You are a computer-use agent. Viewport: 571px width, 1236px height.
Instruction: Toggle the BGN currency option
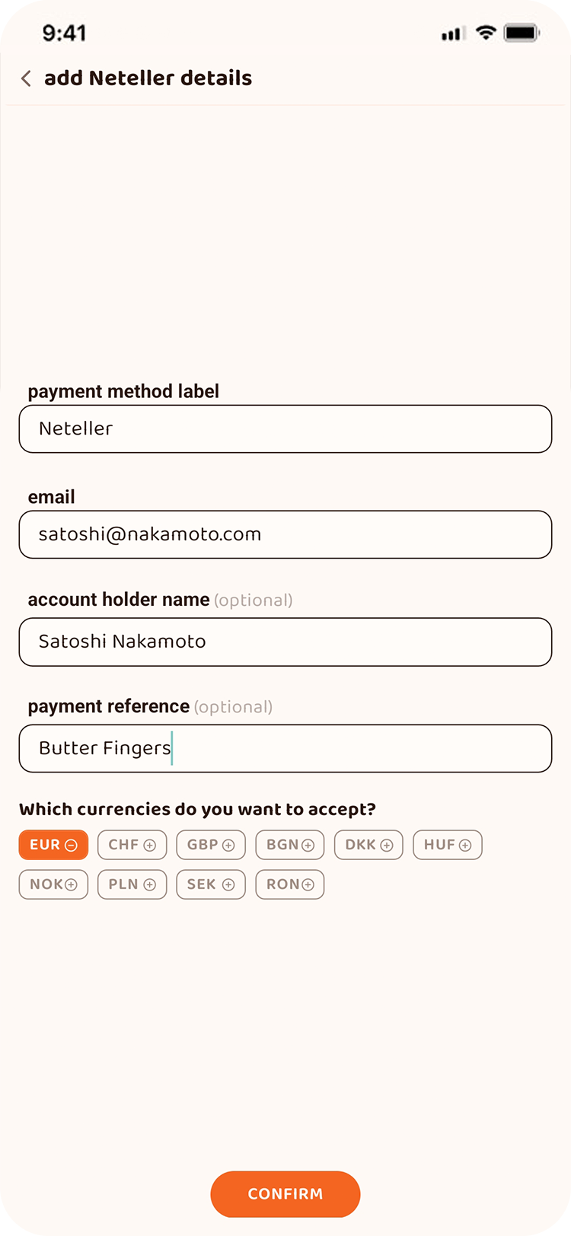290,845
